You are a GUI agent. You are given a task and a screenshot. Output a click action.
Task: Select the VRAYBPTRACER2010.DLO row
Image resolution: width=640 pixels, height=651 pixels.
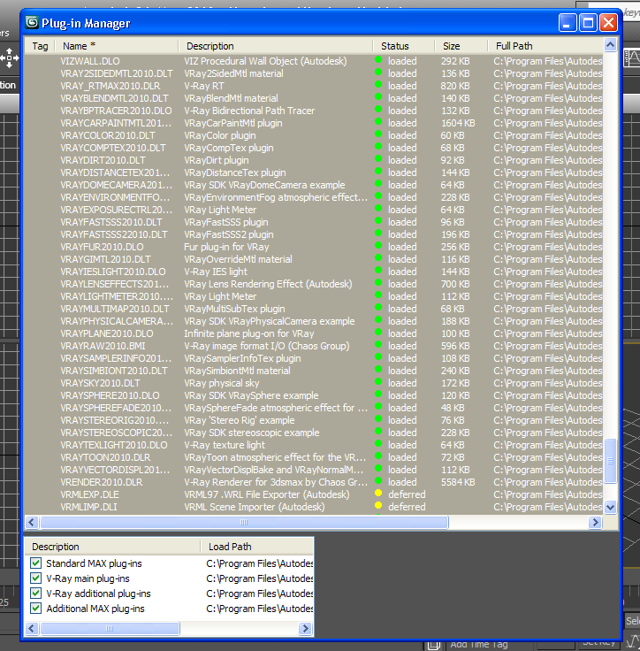click(x=313, y=111)
